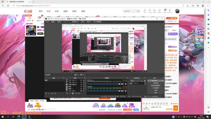Remove selected source with minus icon

click(x=70, y=93)
